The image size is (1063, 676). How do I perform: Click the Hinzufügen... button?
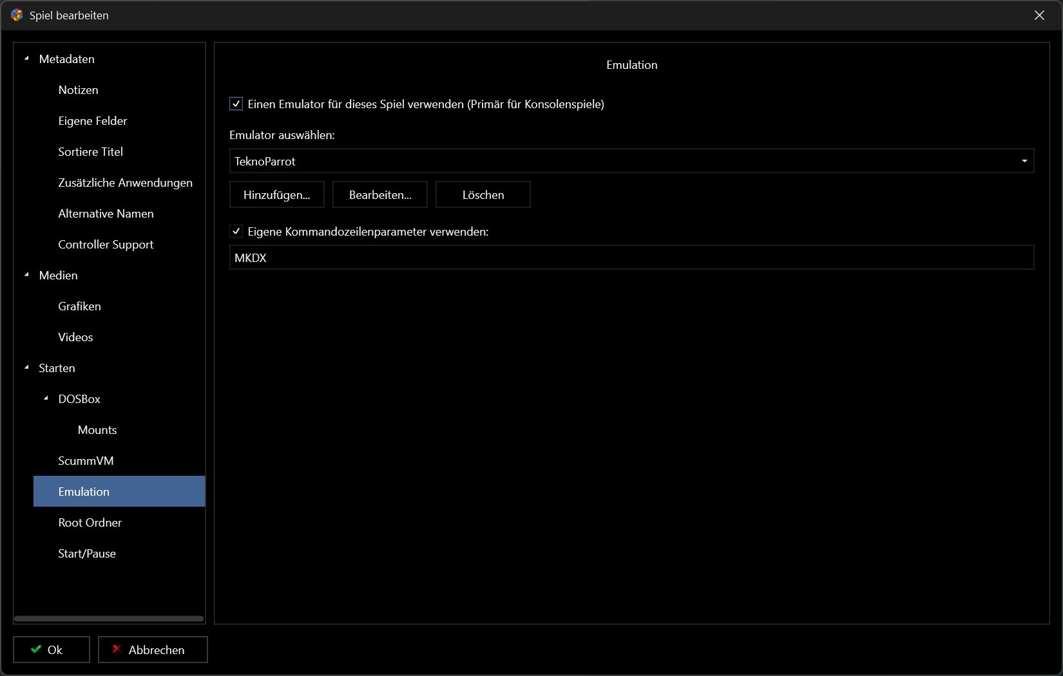click(x=277, y=194)
